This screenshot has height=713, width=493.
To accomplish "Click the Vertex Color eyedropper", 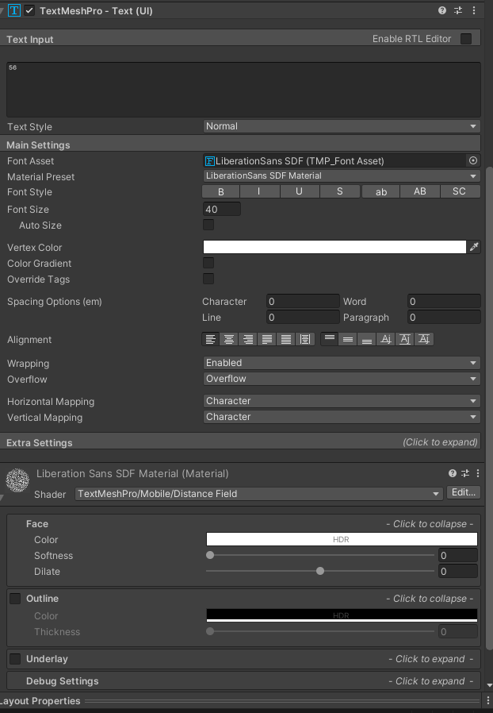I will [474, 247].
